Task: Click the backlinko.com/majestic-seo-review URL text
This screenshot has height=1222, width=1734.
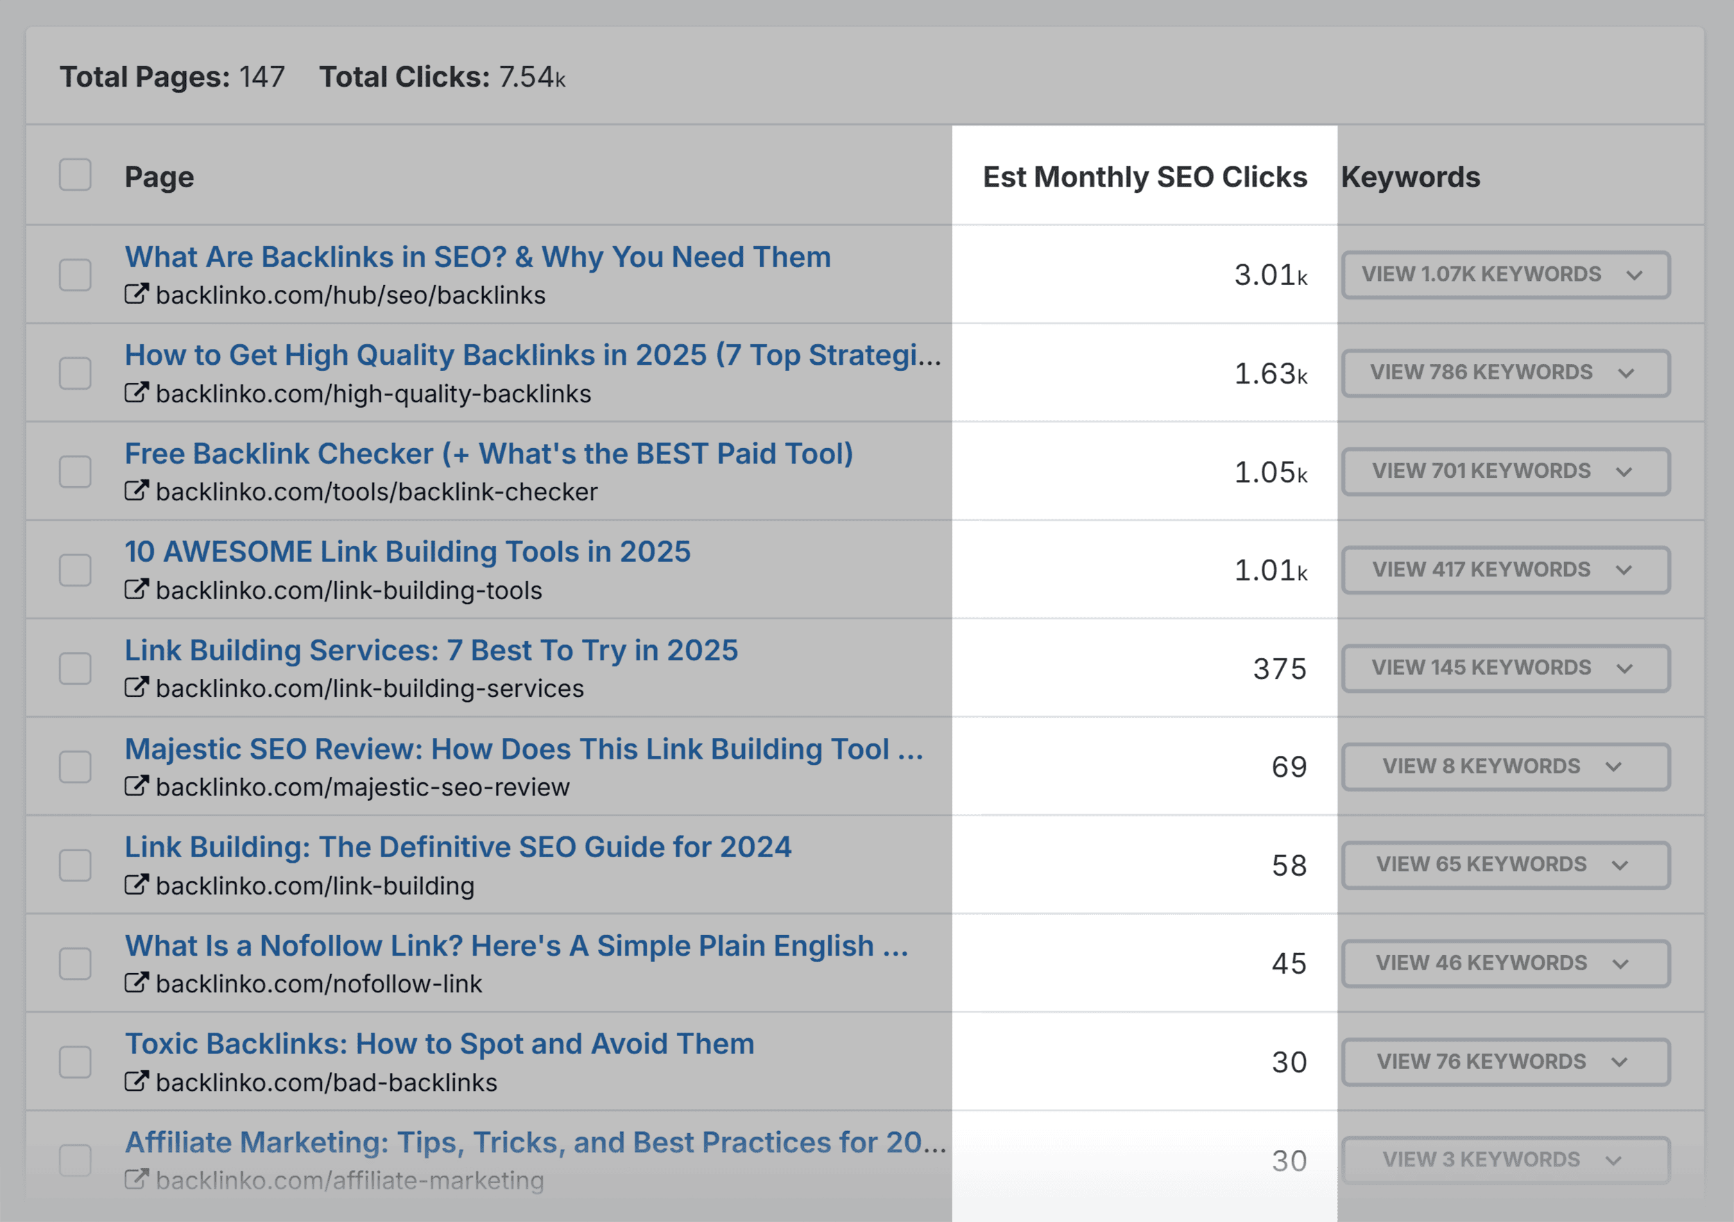Action: [363, 788]
